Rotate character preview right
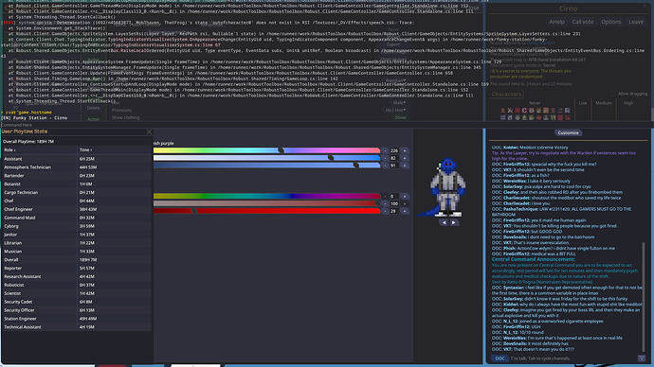This screenshot has height=367, width=654. (453, 222)
